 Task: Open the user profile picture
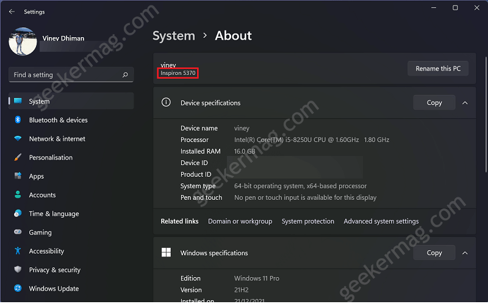[23, 41]
